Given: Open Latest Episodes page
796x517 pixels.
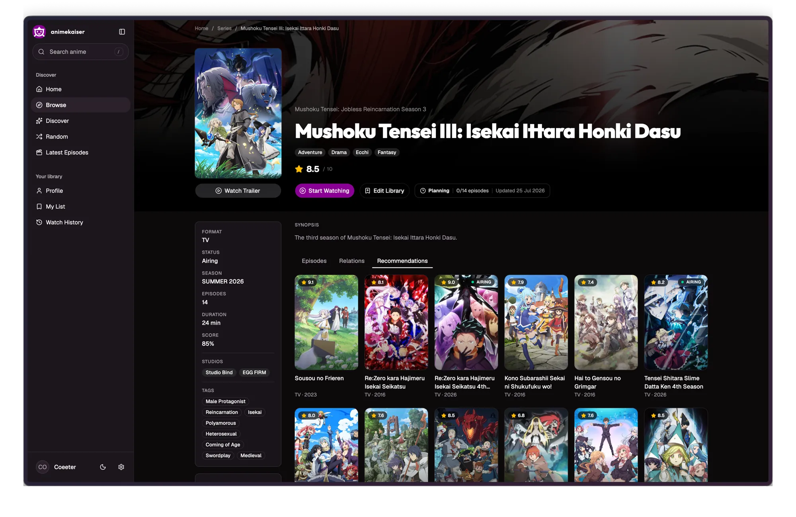Looking at the screenshot, I should click(x=80, y=152).
